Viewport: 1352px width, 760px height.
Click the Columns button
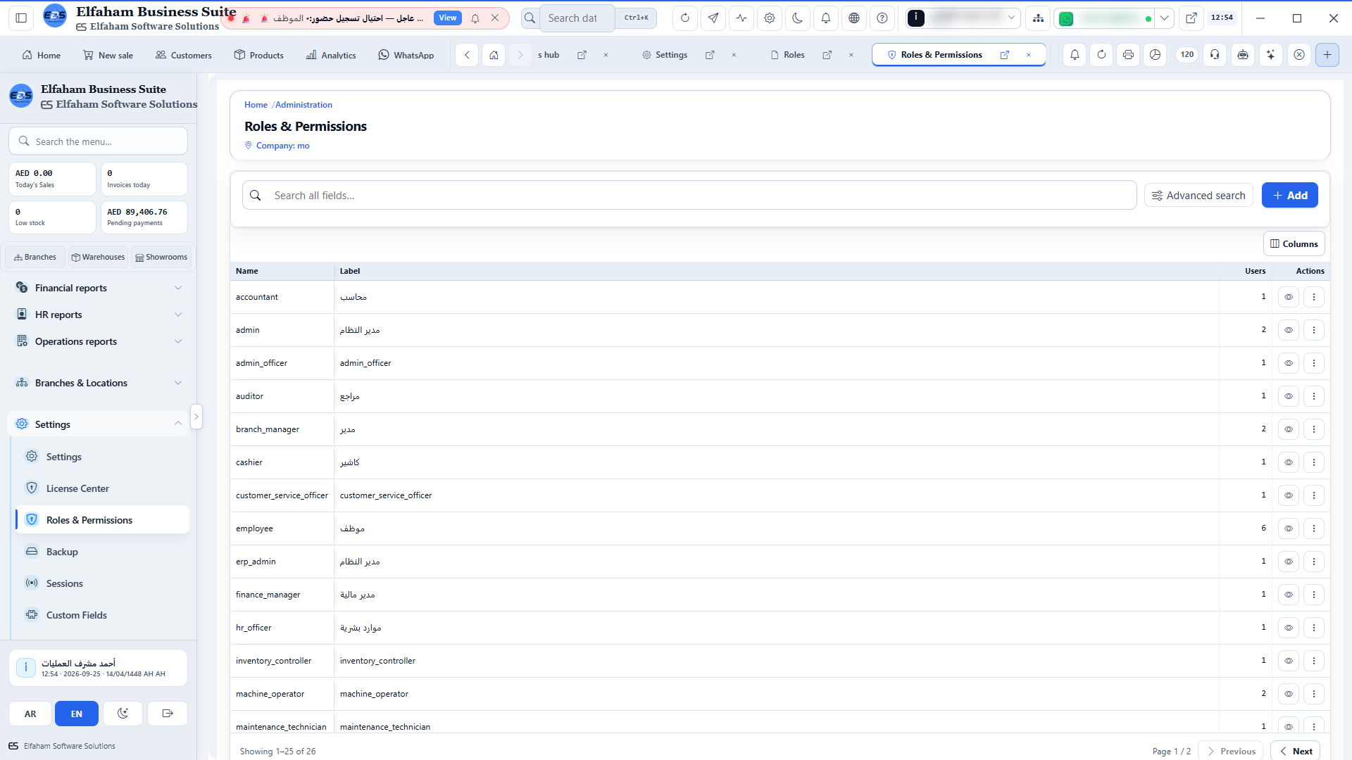tap(1294, 244)
